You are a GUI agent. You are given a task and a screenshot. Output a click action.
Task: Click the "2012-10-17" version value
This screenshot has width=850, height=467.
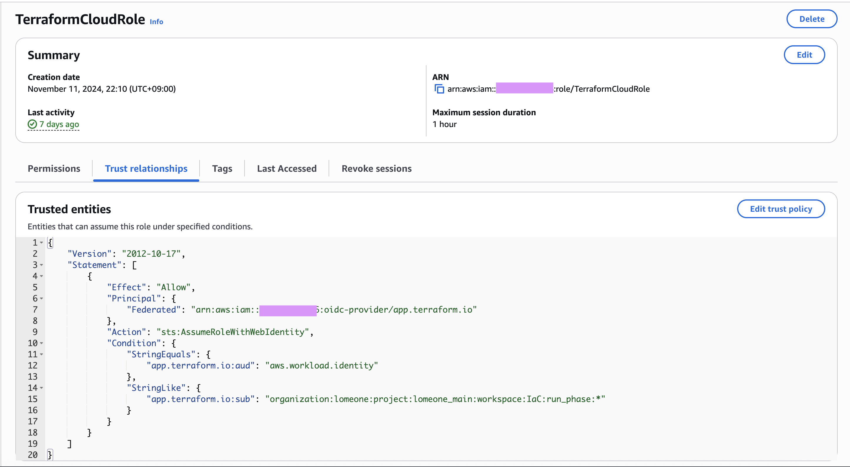(151, 254)
